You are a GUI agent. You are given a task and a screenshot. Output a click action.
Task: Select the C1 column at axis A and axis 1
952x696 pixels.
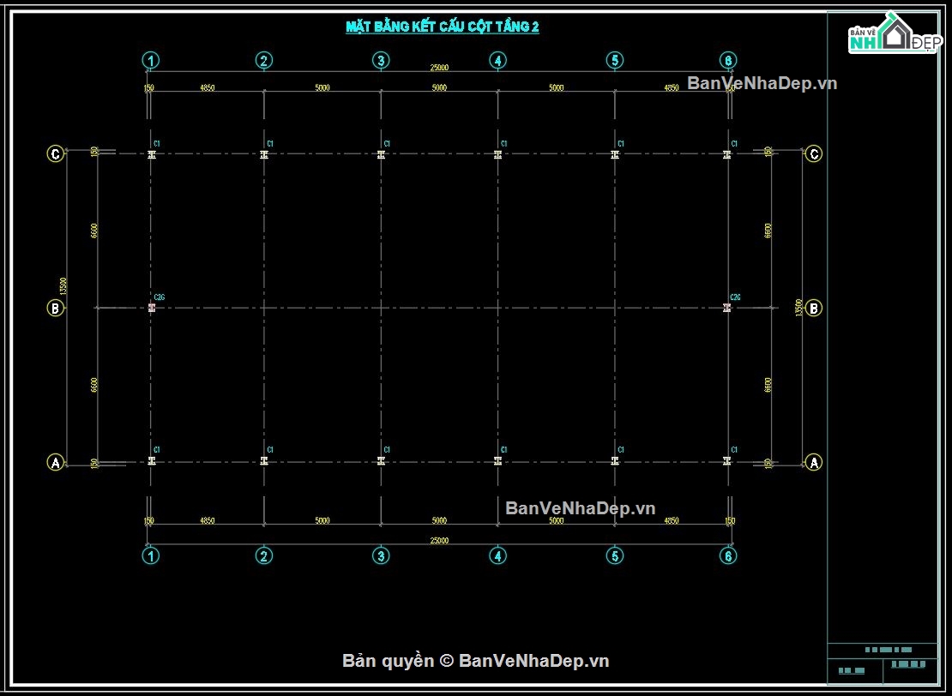tap(152, 461)
